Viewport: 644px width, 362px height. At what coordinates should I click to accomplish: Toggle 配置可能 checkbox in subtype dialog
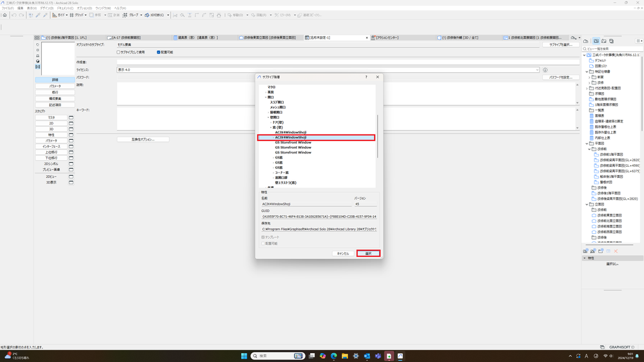tap(263, 243)
